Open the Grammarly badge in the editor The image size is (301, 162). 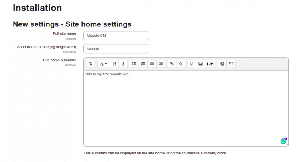pos(283,141)
